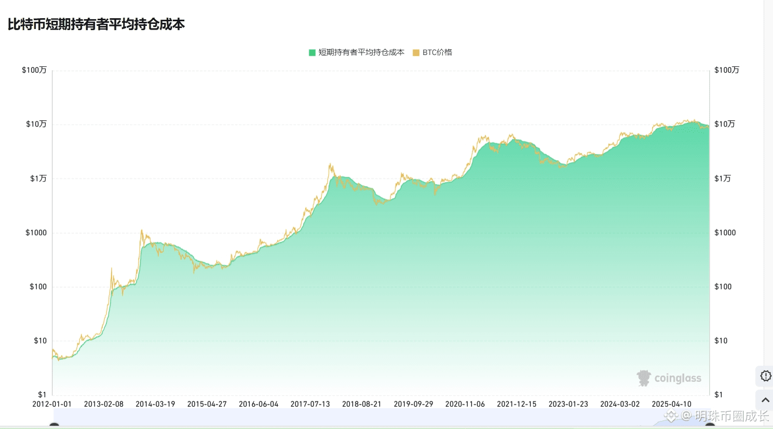Click the 2018-08-21 date axis label
Screen dimensions: 773x429
[362, 404]
